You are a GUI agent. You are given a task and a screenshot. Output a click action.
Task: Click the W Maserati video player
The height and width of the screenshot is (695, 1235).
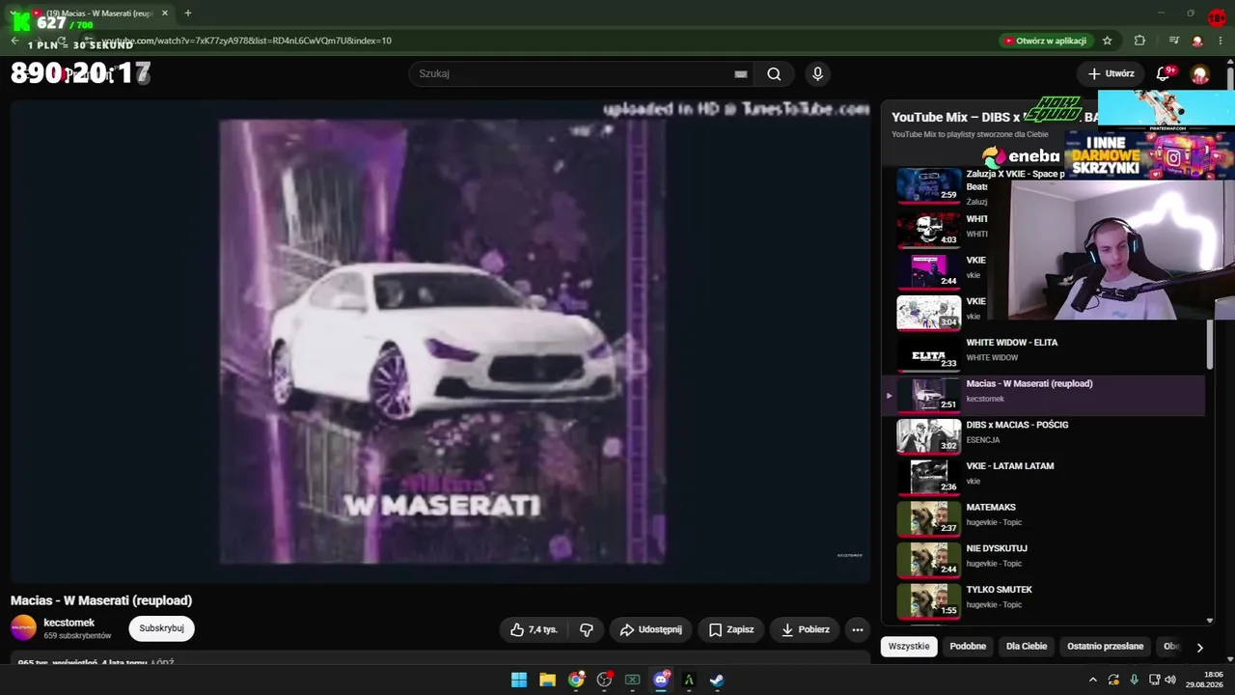[441, 342]
